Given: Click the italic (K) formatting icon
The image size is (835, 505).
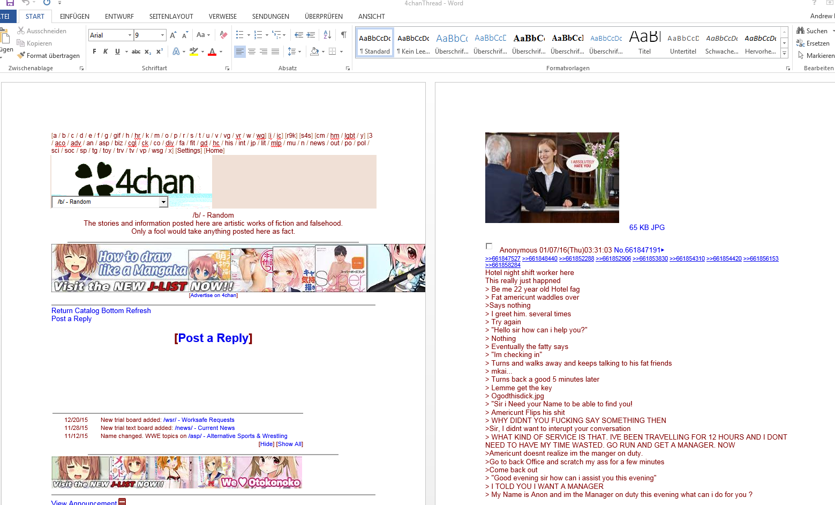Looking at the screenshot, I should pos(106,51).
